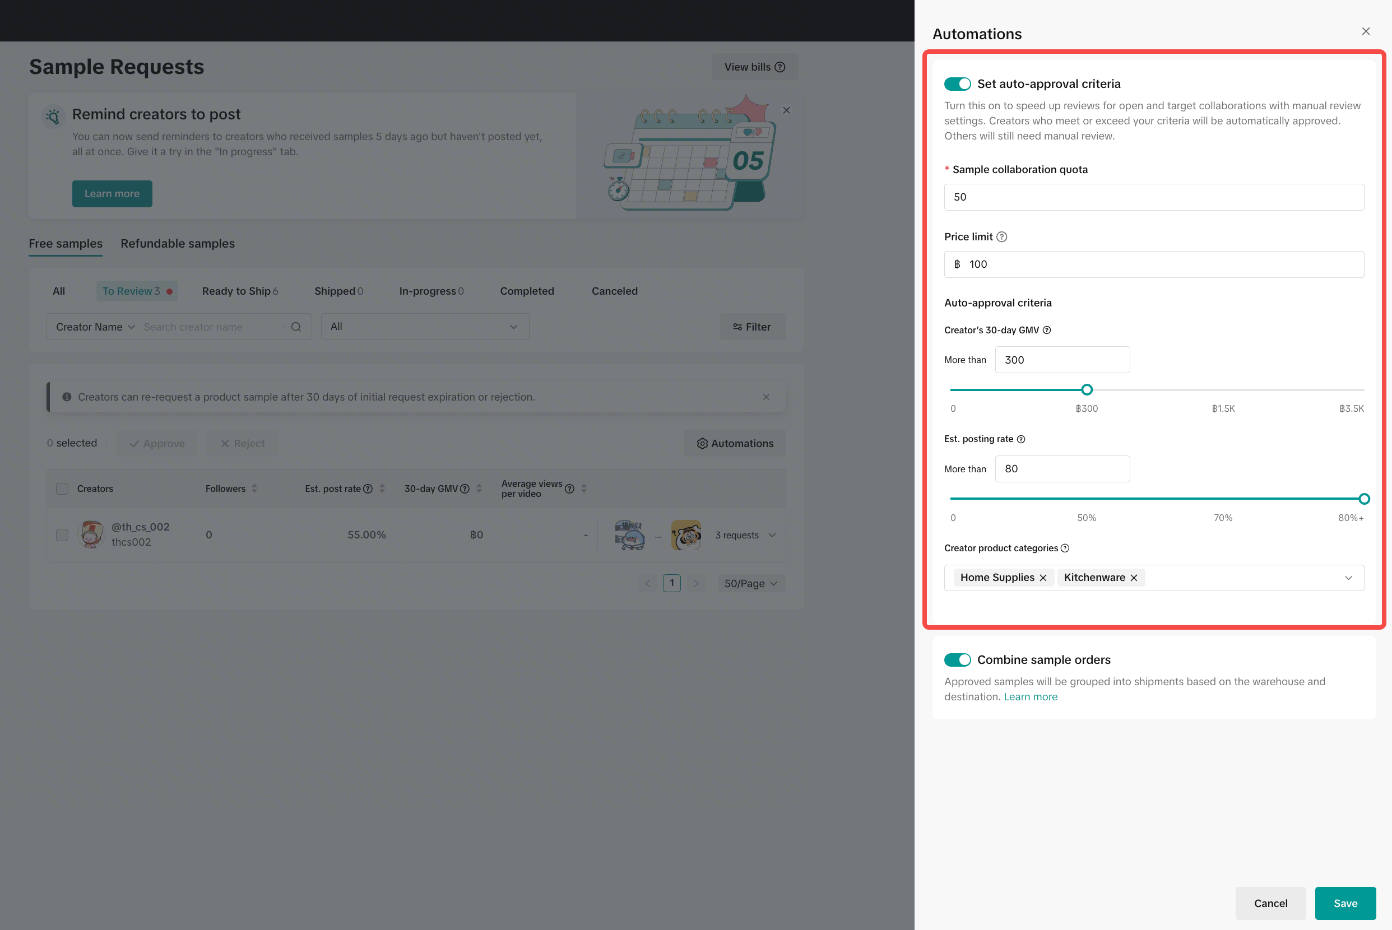The image size is (1392, 930).
Task: Turn off Combine sample orders toggle
Action: pos(957,659)
